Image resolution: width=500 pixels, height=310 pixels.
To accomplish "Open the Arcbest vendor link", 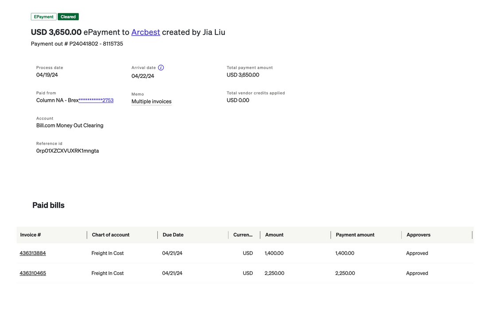I will coord(145,32).
